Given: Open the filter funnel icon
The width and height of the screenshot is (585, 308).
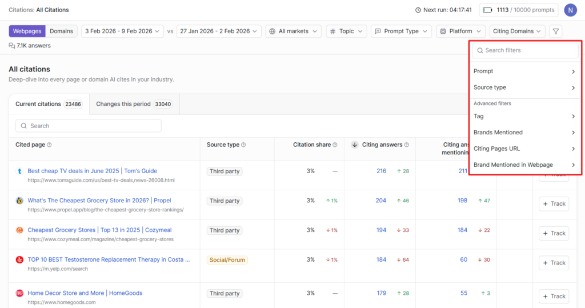Looking at the screenshot, I should pyautogui.click(x=555, y=31).
